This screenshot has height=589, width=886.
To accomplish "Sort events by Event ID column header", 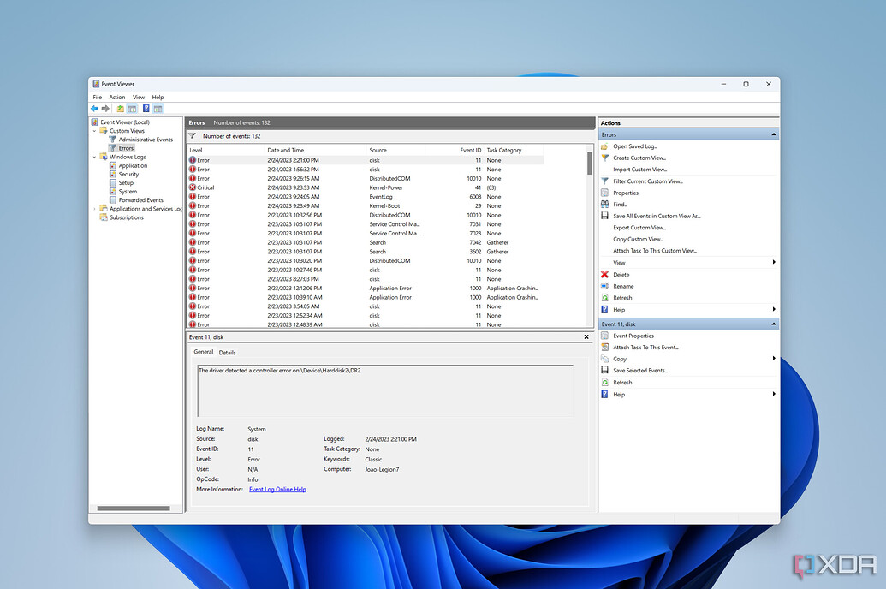I will (x=471, y=150).
